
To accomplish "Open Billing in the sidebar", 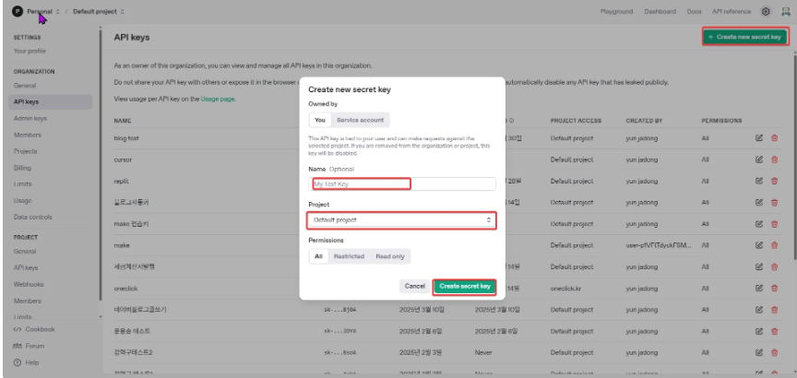I will (x=22, y=168).
